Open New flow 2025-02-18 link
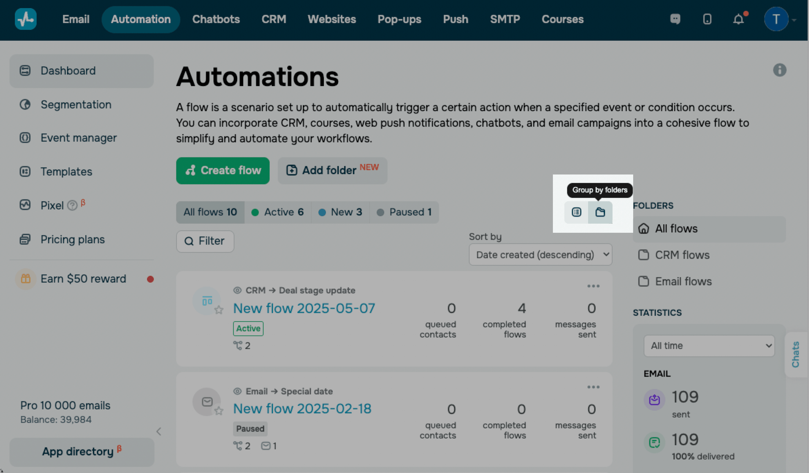Image resolution: width=809 pixels, height=473 pixels. coord(302,409)
